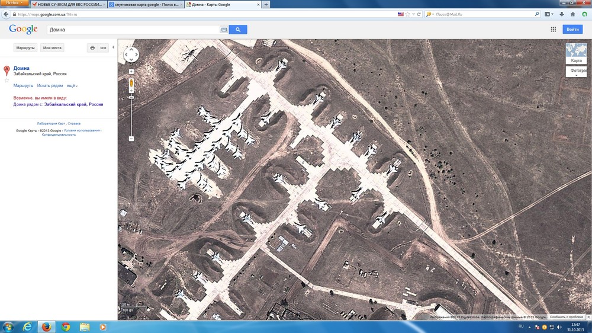Switch to спутниковая карта google tab

pyautogui.click(x=146, y=5)
